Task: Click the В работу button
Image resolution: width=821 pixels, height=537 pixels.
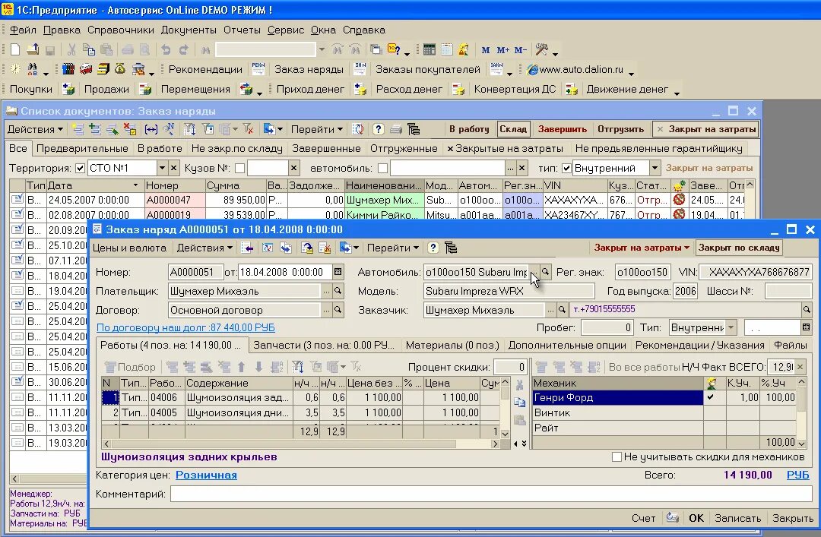Action: pyautogui.click(x=469, y=129)
